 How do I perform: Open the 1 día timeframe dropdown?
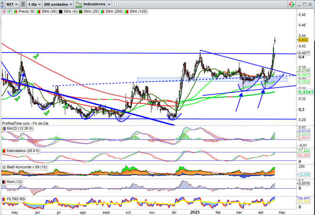pyautogui.click(x=34, y=4)
